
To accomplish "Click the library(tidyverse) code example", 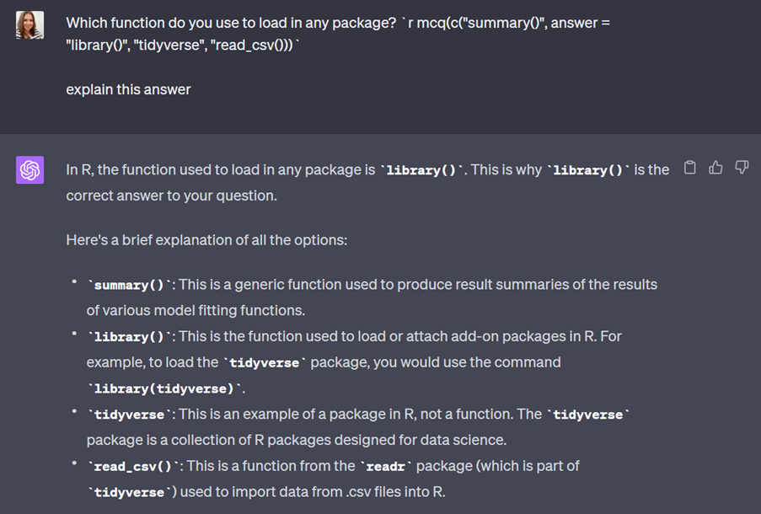I will point(166,388).
